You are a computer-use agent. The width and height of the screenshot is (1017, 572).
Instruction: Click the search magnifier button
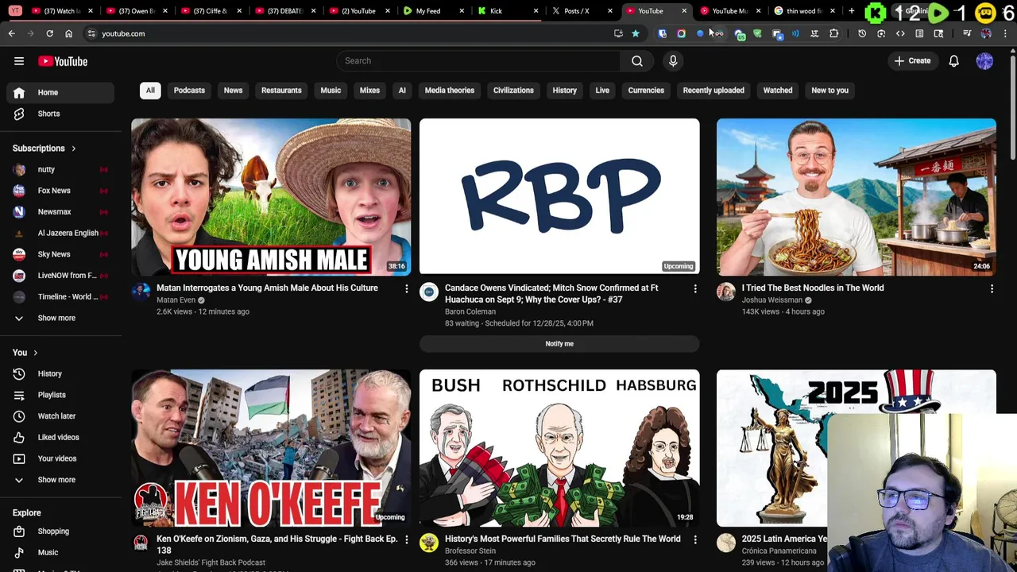tap(637, 61)
